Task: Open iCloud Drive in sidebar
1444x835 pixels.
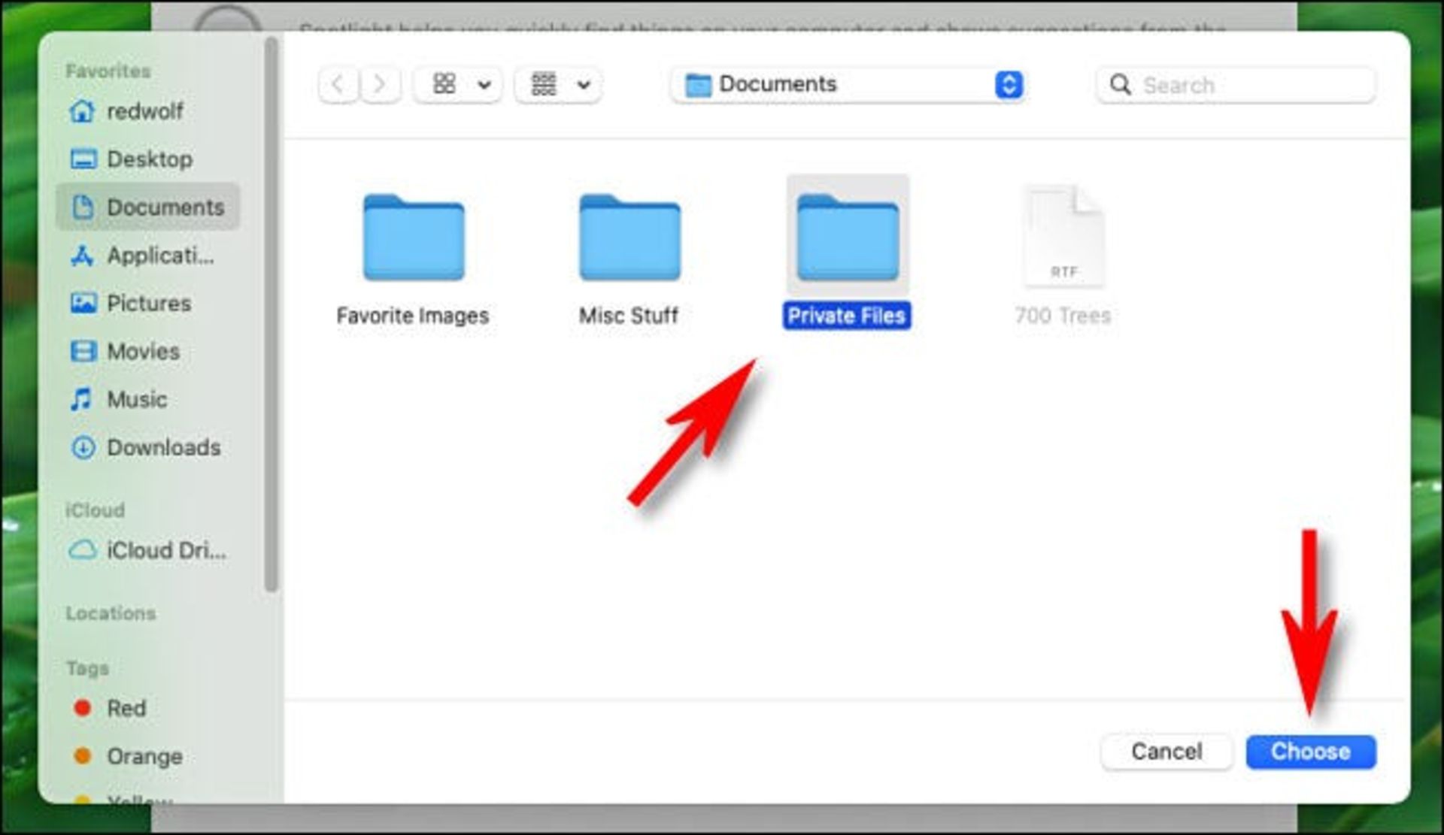Action: [165, 551]
